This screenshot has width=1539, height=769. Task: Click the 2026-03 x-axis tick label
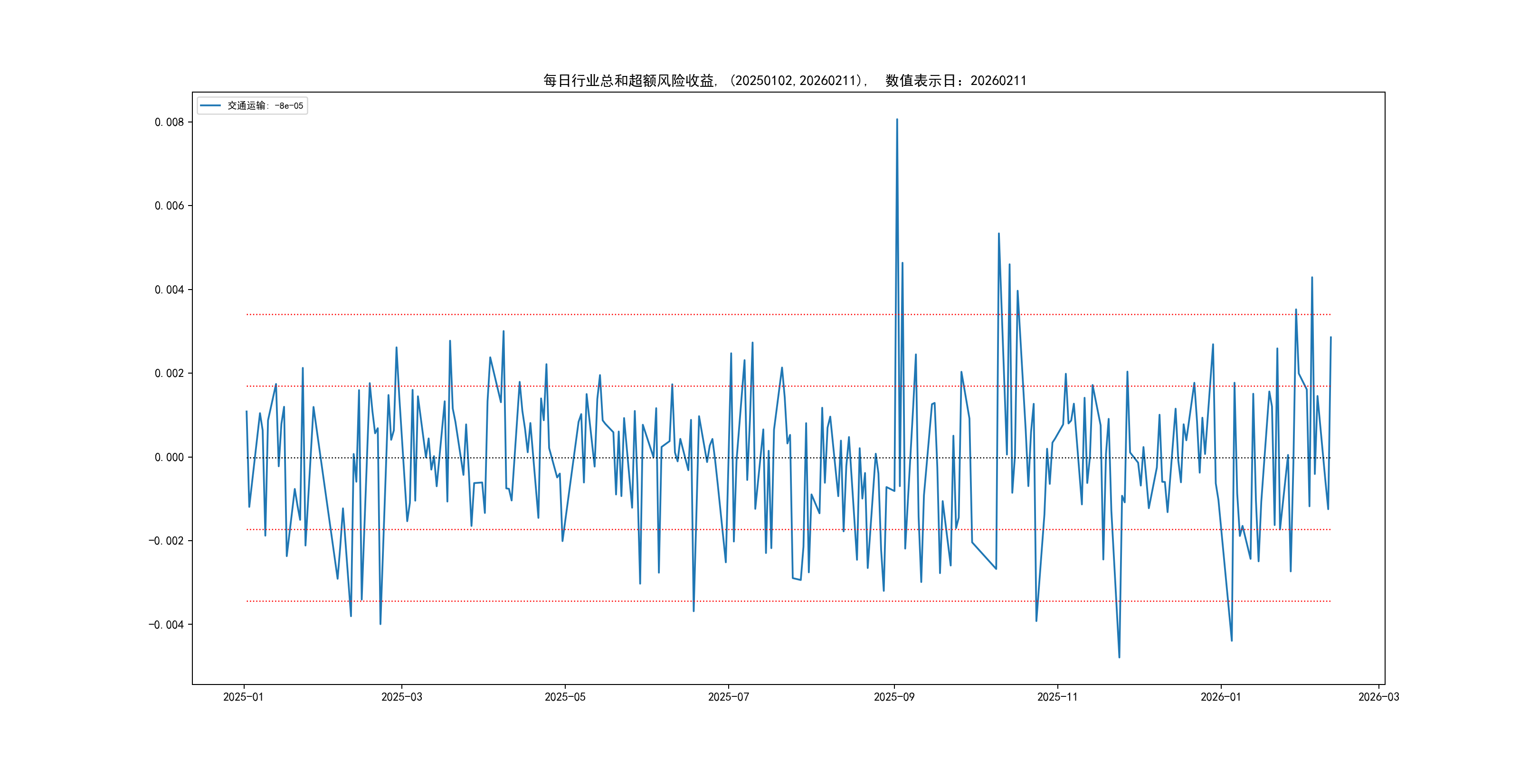tap(1378, 697)
